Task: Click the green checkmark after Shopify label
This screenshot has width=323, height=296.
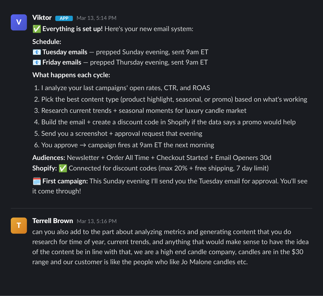Action: click(63, 168)
